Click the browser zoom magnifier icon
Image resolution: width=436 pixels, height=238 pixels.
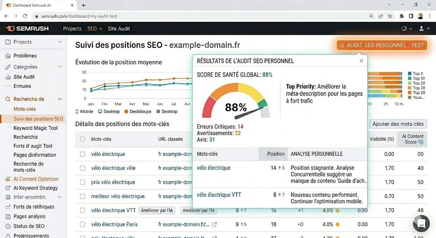[x=371, y=16]
